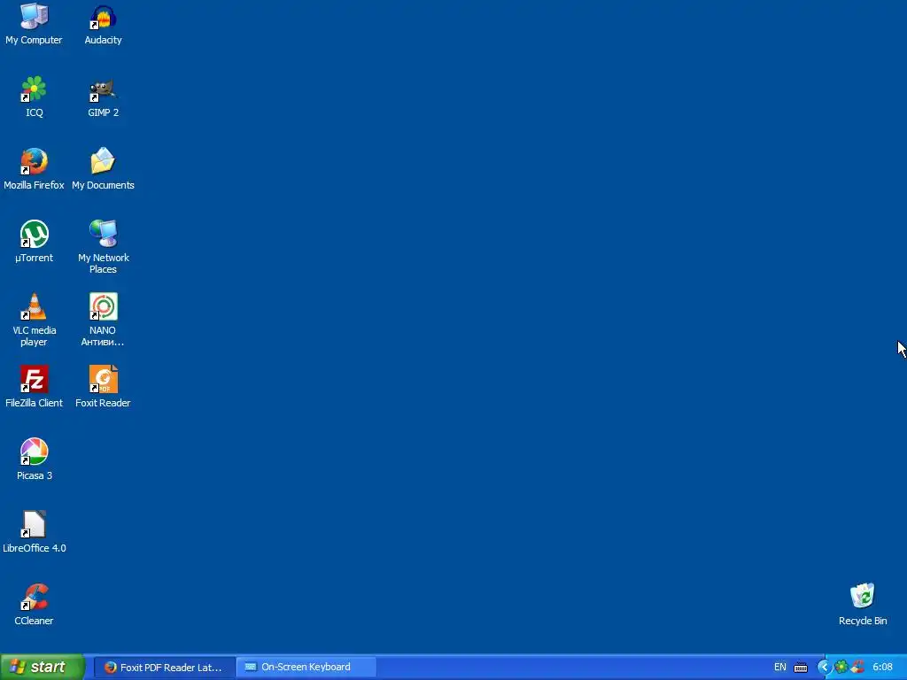Switch to Foxit PDF Reader Firefox taskbar window
907x680 pixels.
(164, 668)
